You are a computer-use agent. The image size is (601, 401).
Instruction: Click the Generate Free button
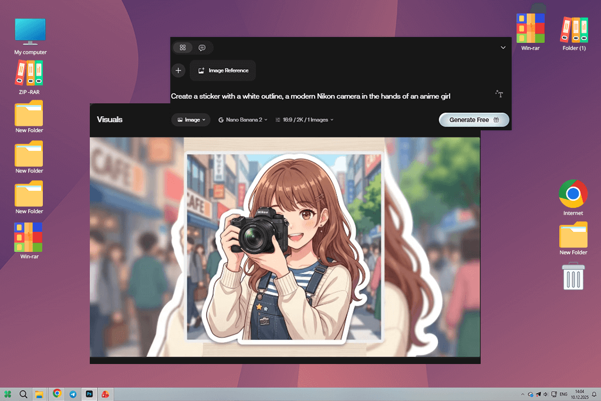474,120
